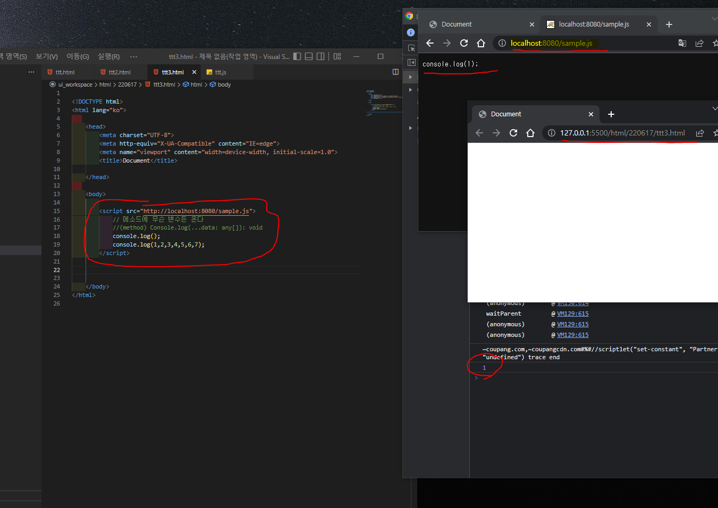Go forward in the localhost Chrome window
718x508 pixels.
(x=447, y=43)
